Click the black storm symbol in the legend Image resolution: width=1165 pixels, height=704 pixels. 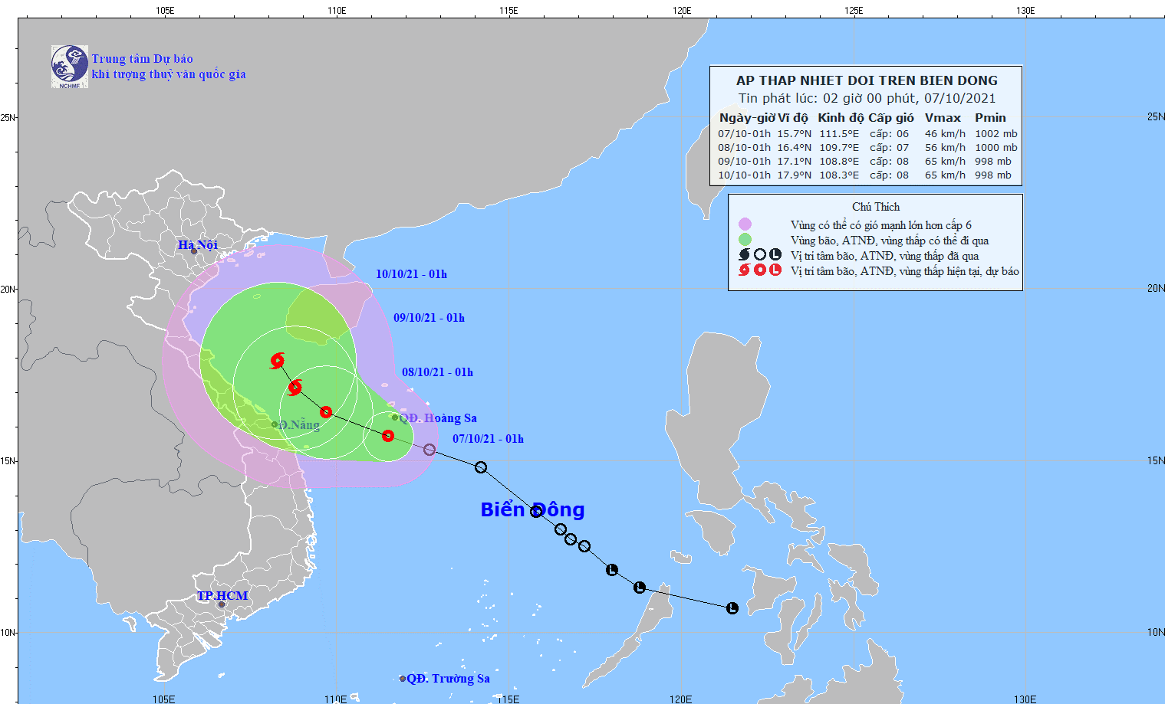744,255
